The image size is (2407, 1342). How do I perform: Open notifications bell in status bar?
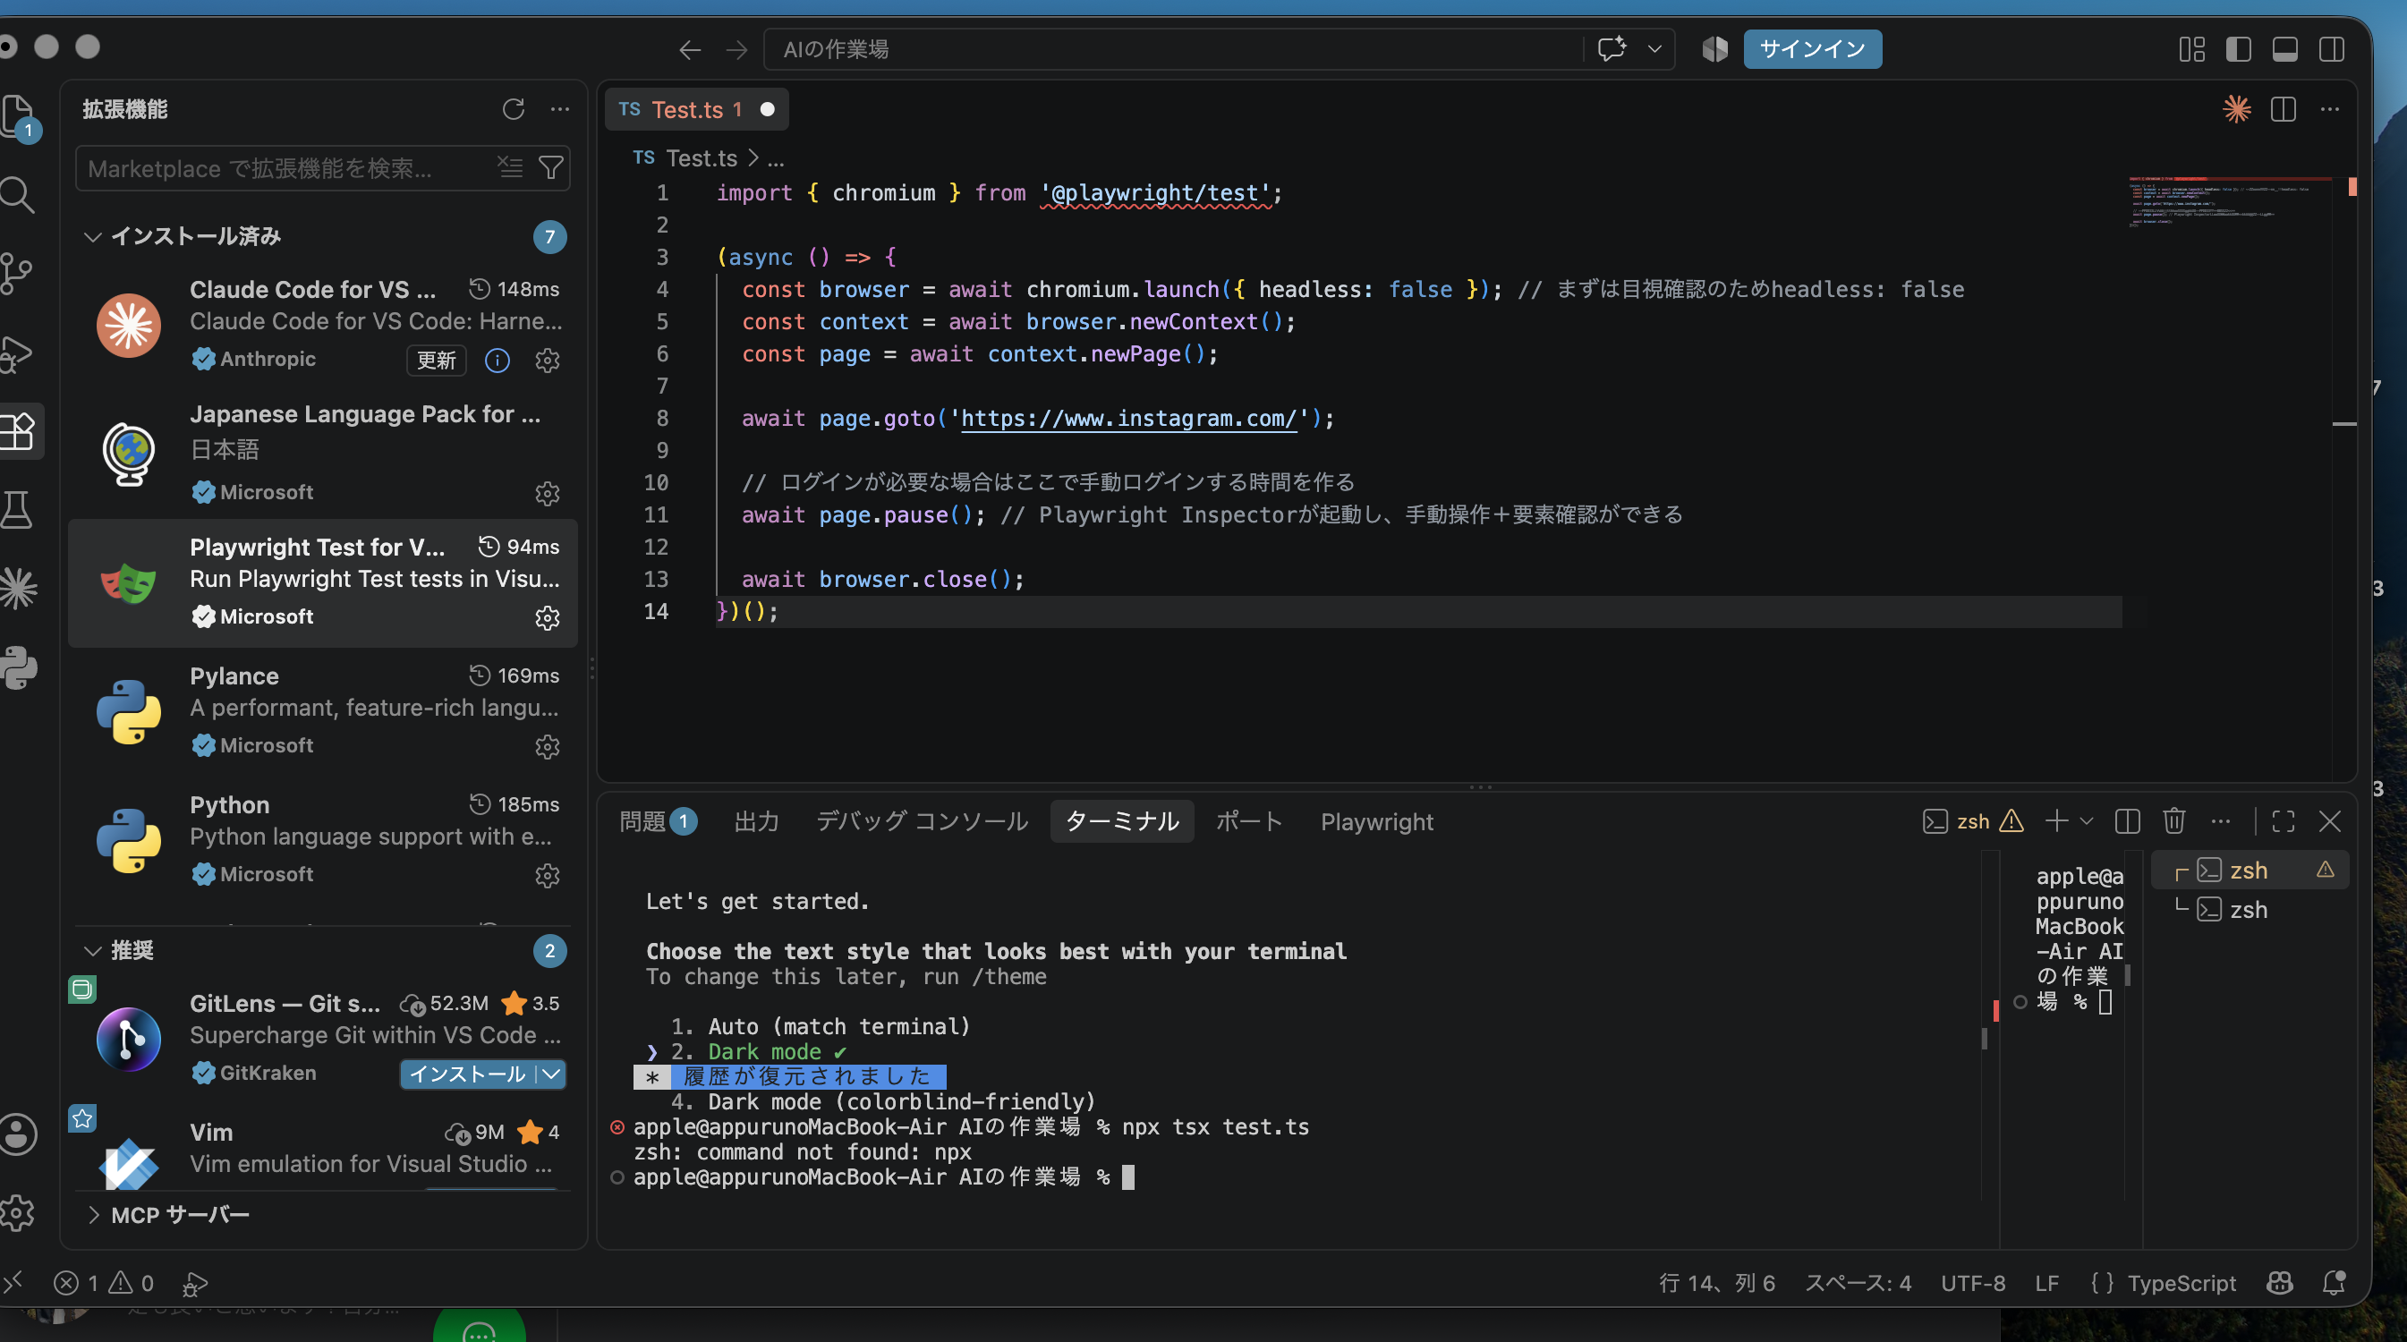pyautogui.click(x=2335, y=1283)
